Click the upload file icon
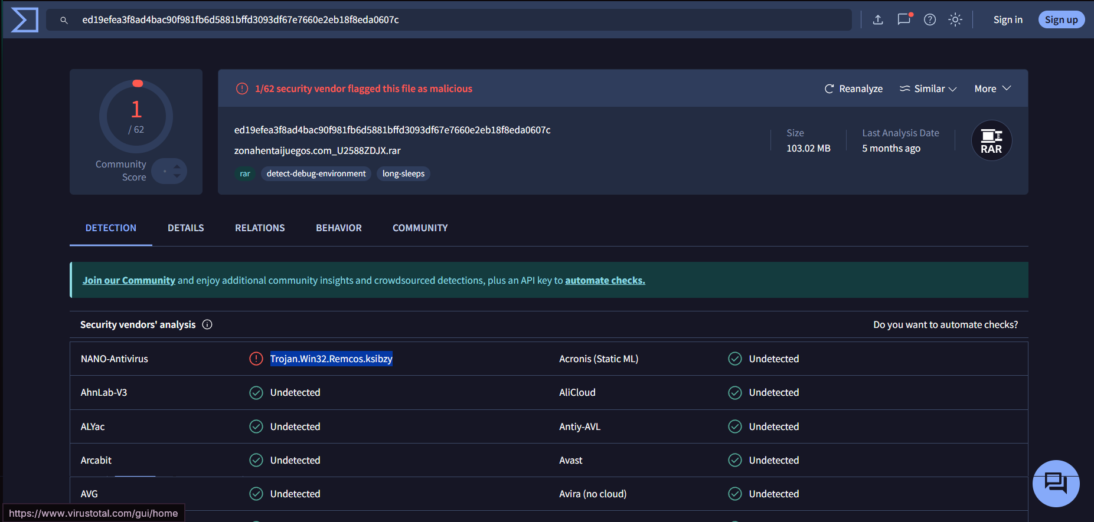Viewport: 1094px width, 522px height. (x=878, y=20)
